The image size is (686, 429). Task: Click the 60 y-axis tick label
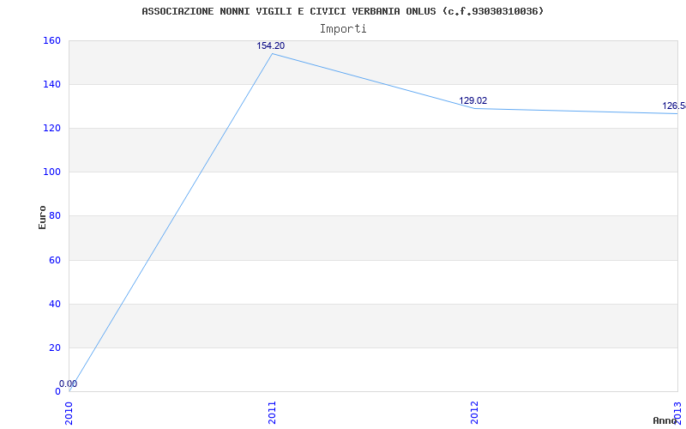(x=55, y=261)
